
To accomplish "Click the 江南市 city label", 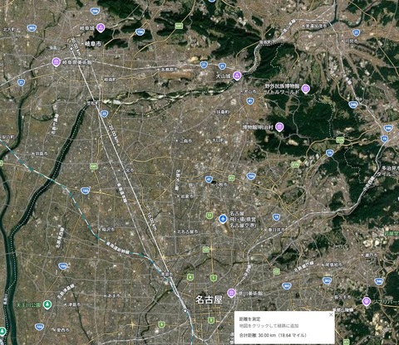I will (185, 141).
